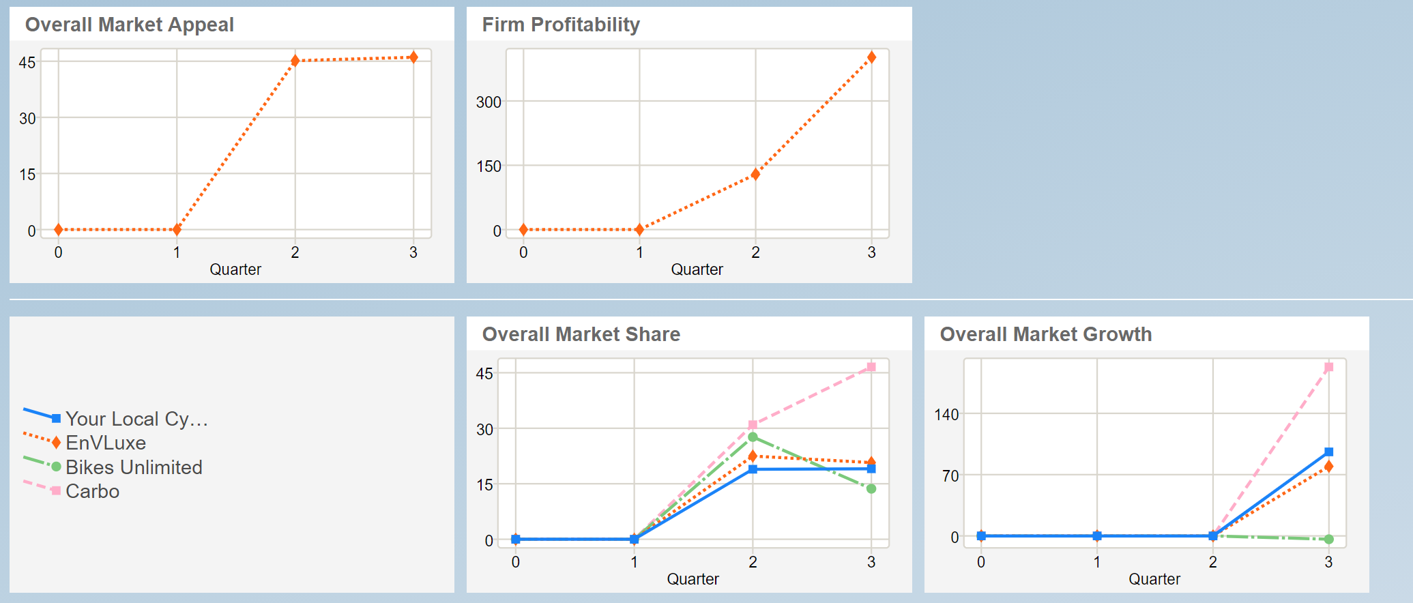Toggle the EnVLuxe series legend label
The width and height of the screenshot is (1413, 603).
[x=106, y=443]
